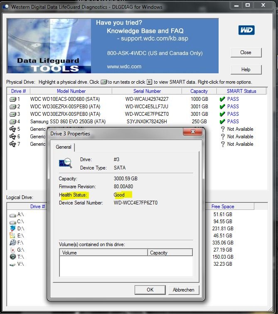Select USB icon for drive 5
The image size is (278, 314).
point(13,129)
